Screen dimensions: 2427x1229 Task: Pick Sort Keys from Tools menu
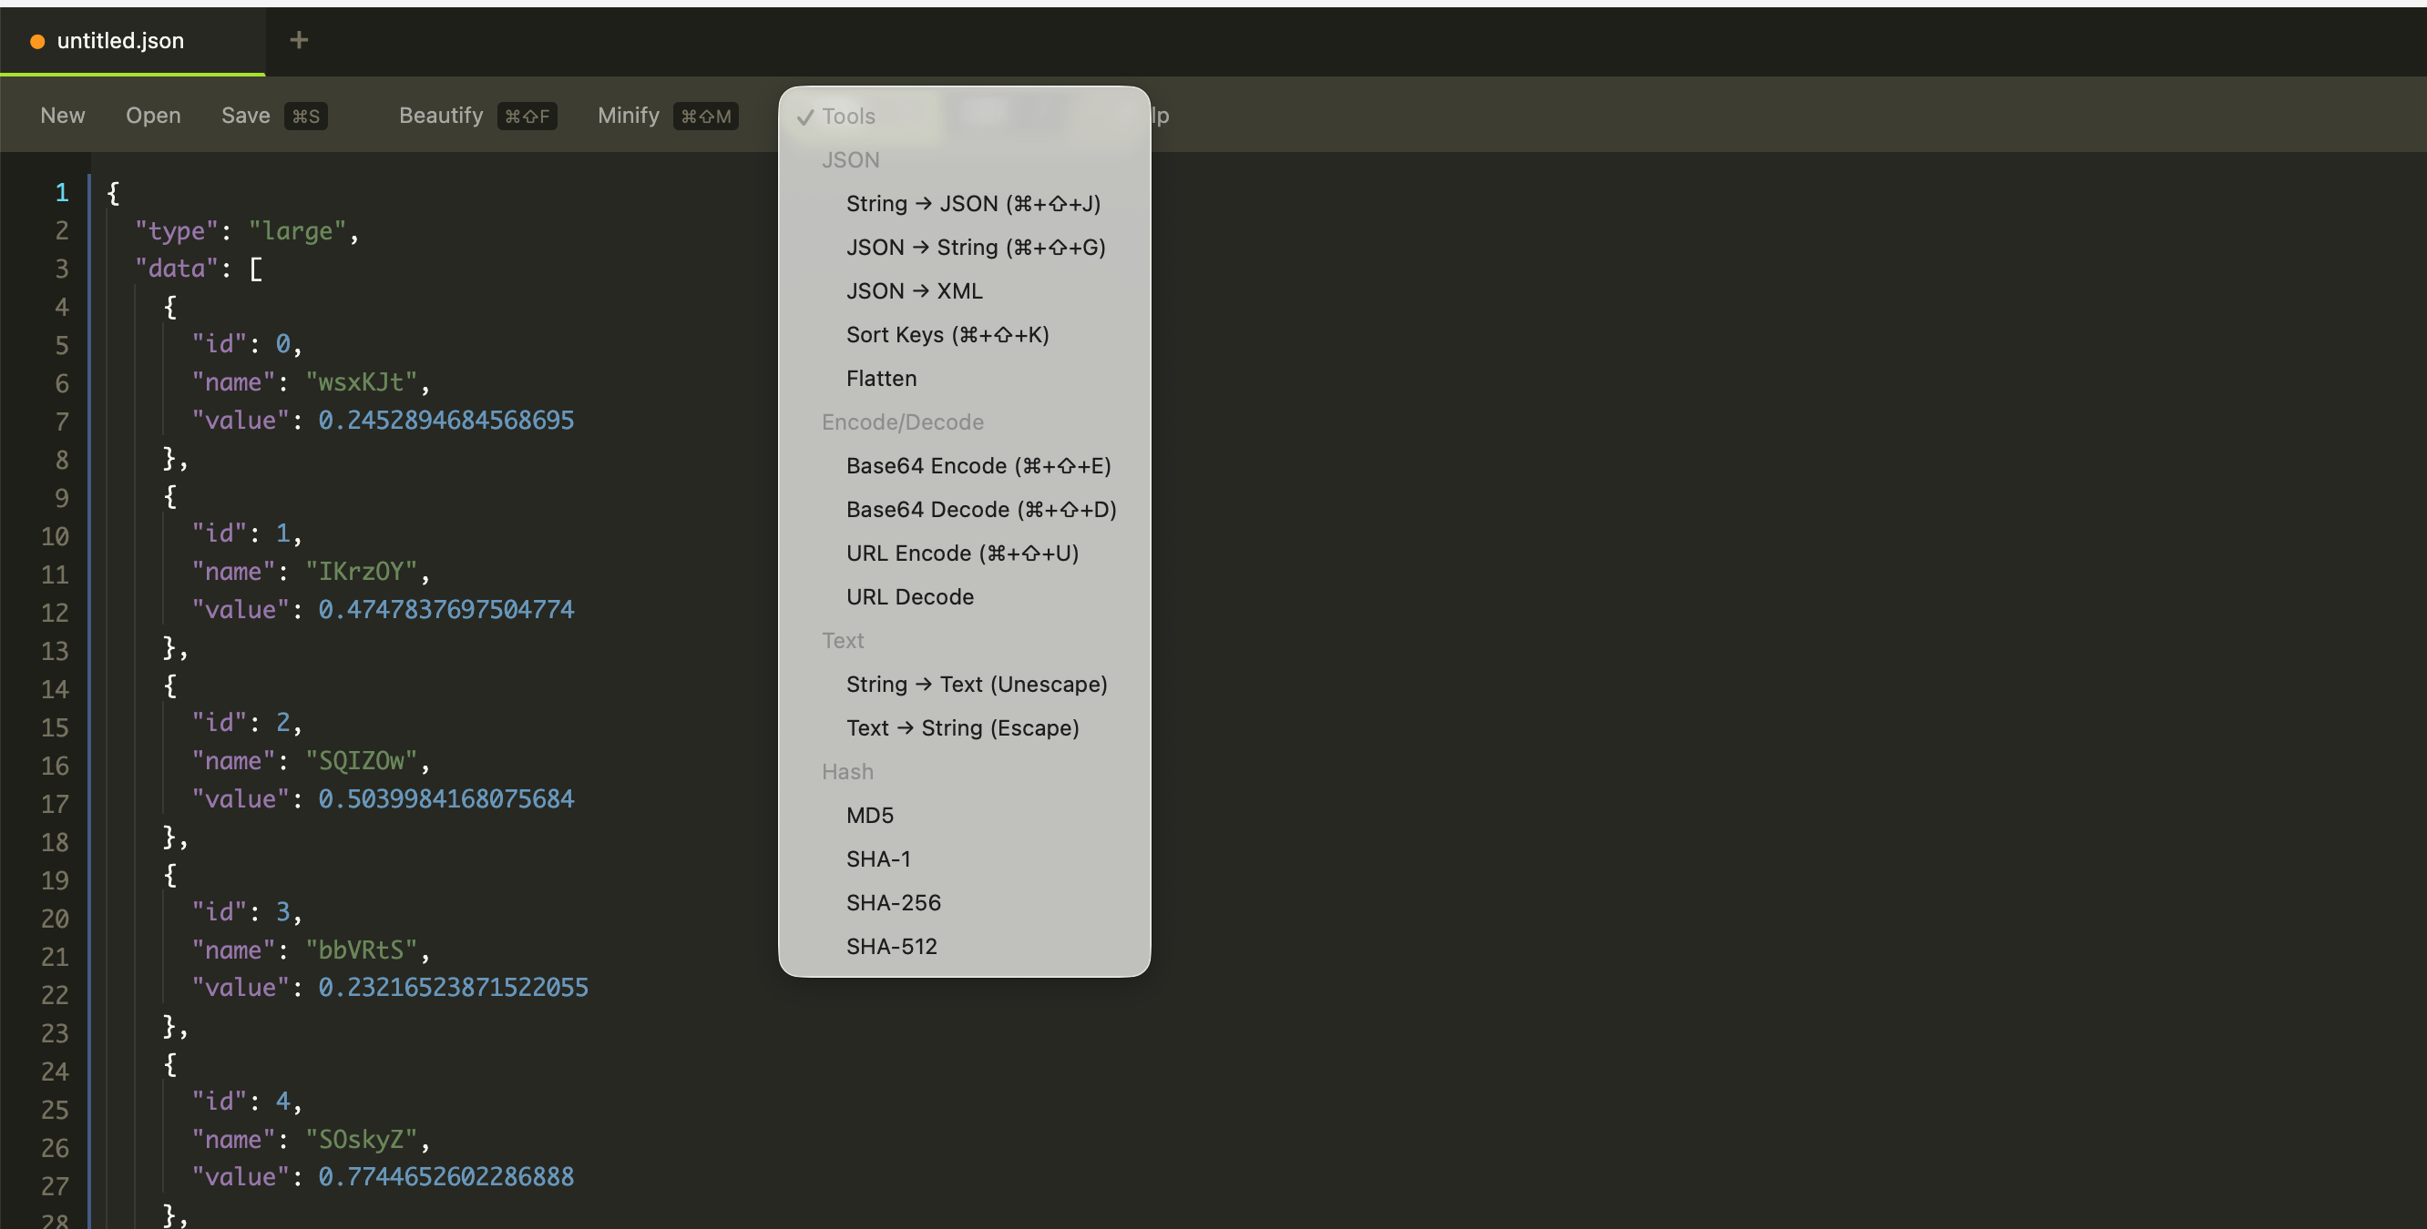coord(947,334)
